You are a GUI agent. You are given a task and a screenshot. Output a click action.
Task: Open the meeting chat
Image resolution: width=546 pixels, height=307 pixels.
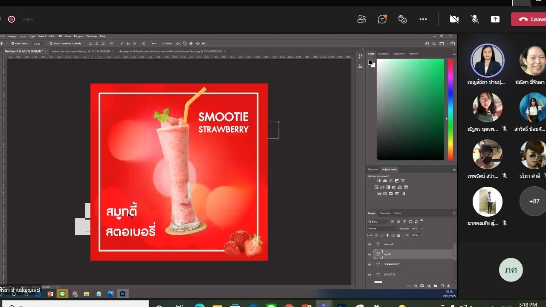(x=382, y=19)
